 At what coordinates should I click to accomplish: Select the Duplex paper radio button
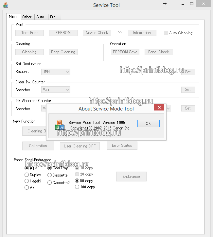tap(27, 175)
